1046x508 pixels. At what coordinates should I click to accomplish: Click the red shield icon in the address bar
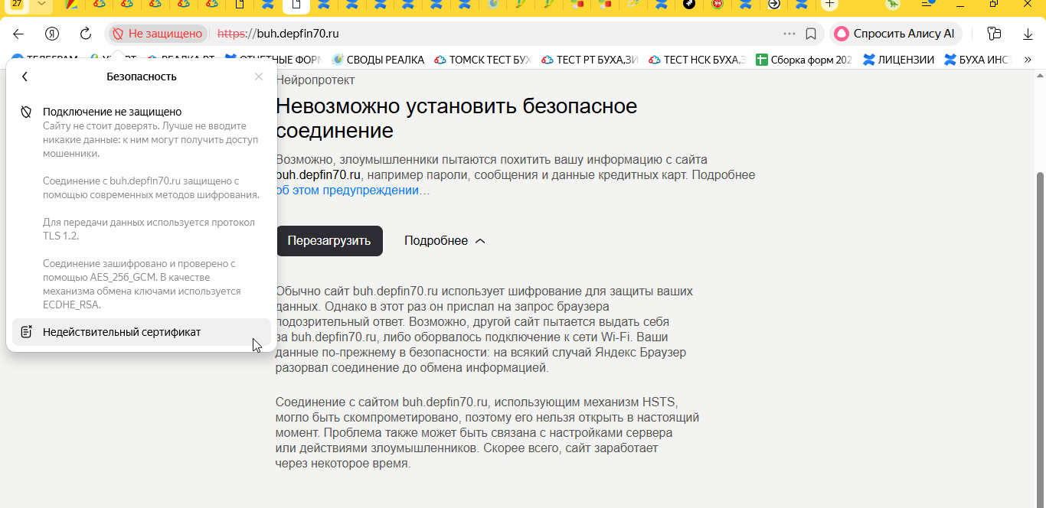click(117, 34)
